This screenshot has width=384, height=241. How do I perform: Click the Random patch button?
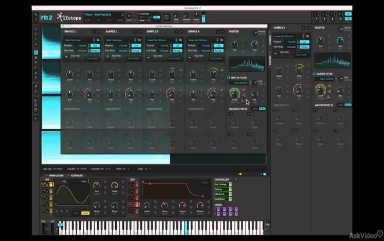tap(88, 20)
